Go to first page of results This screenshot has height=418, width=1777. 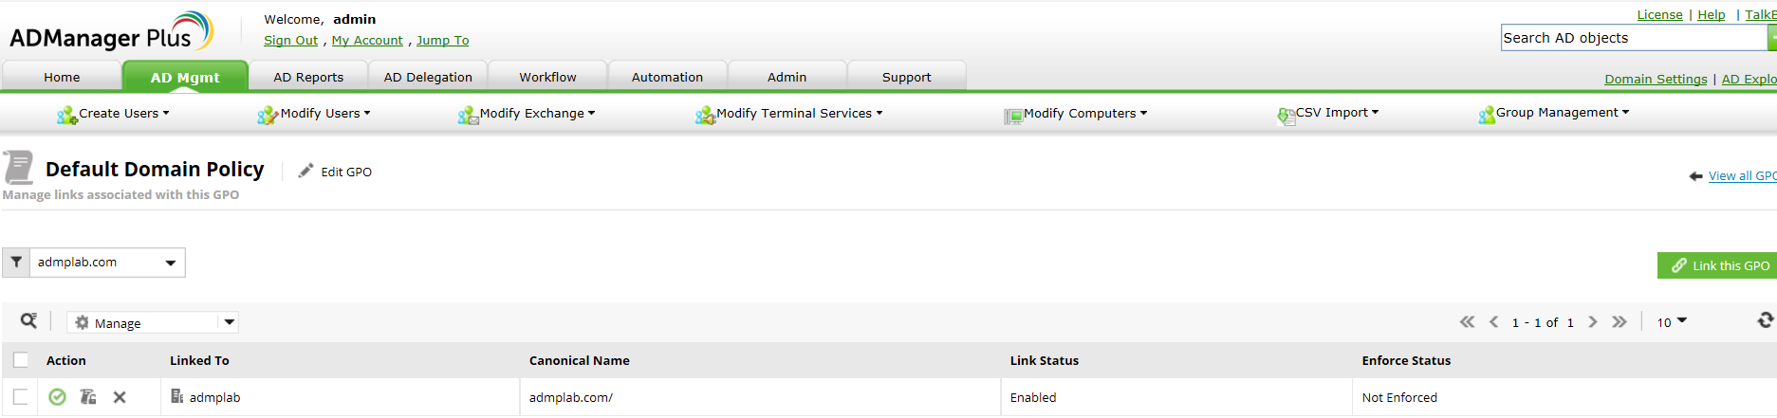tap(1468, 322)
